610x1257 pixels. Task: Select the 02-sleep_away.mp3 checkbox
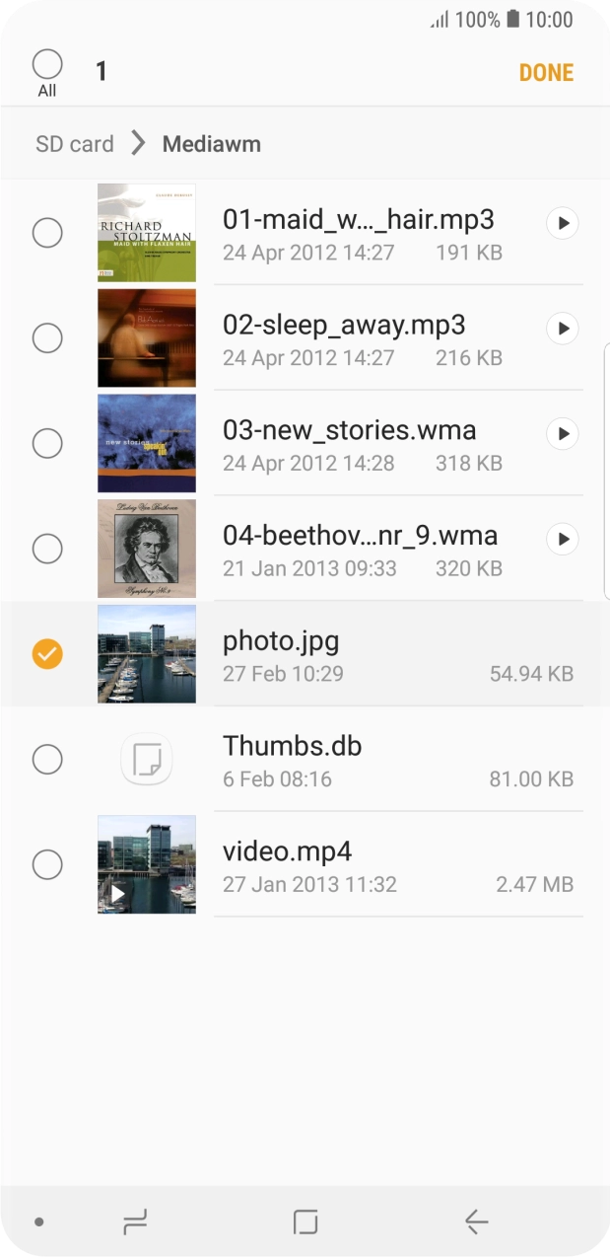coord(47,338)
